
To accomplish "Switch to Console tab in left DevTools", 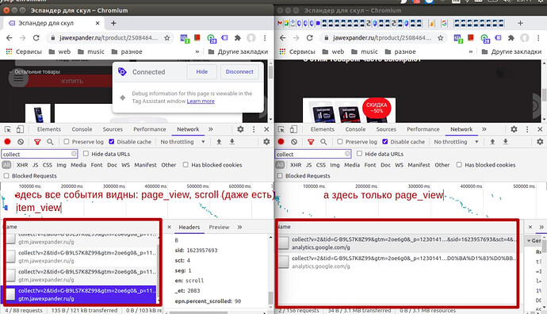I will point(82,129).
